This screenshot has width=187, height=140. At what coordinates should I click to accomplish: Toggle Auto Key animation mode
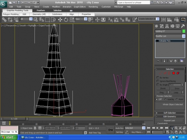(x=119, y=128)
